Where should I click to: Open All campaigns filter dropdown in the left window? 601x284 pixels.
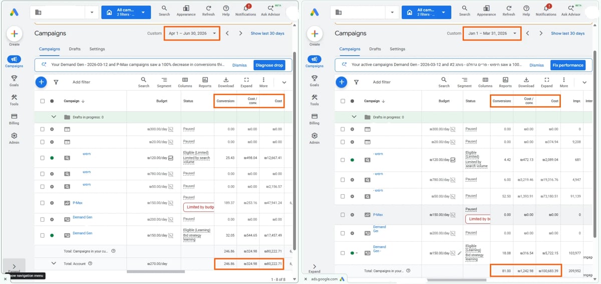click(126, 12)
